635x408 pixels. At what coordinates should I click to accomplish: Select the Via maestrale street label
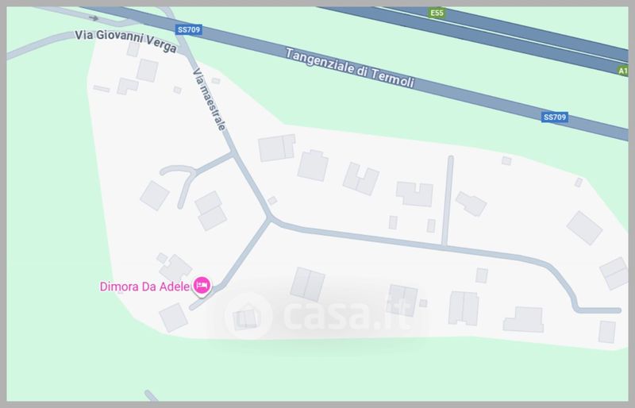209,99
